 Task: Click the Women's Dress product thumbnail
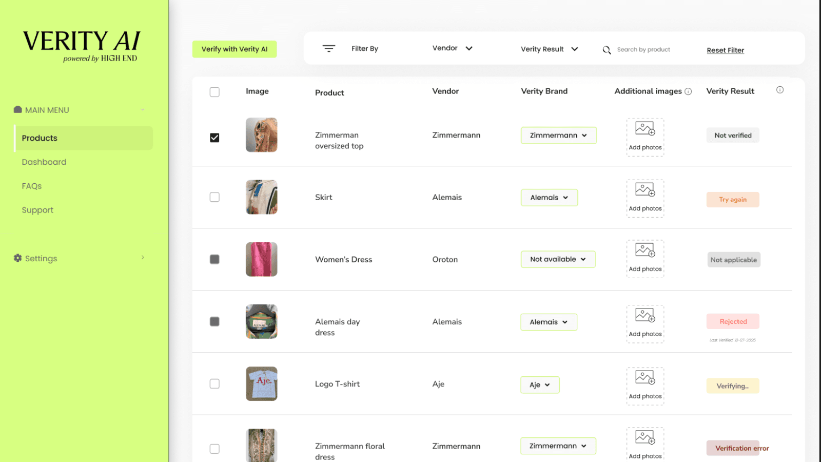point(262,259)
